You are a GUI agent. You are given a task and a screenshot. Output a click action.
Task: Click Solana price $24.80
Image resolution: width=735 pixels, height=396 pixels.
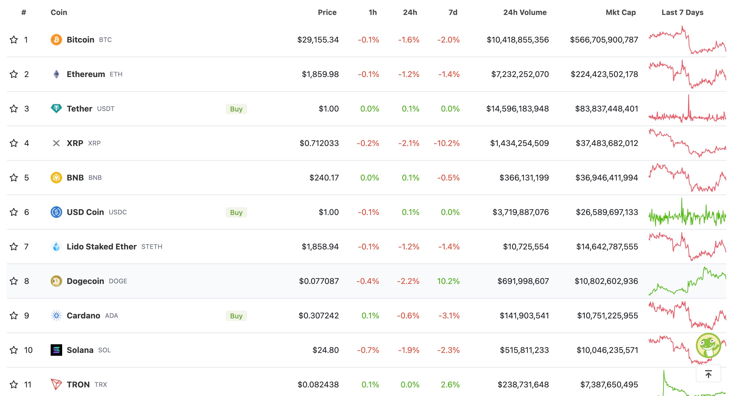click(326, 350)
